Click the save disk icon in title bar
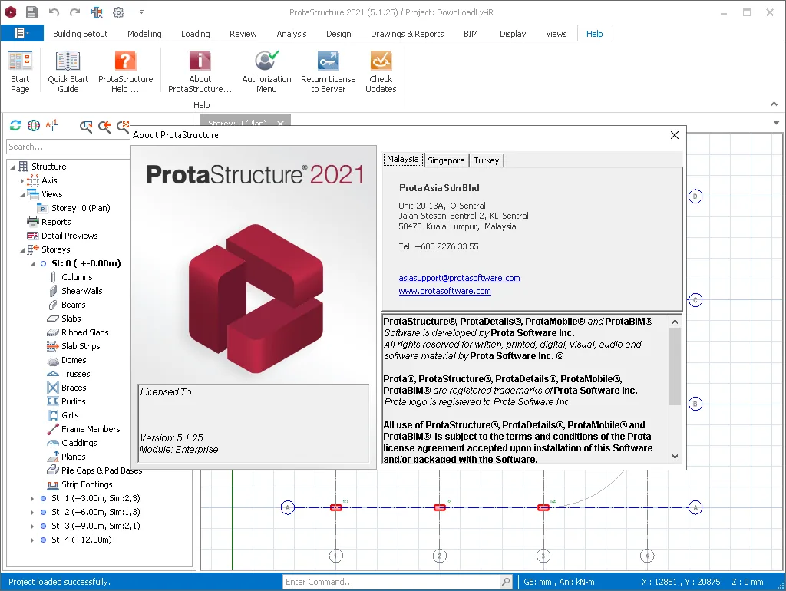Viewport: 786px width, 591px height. coord(31,12)
